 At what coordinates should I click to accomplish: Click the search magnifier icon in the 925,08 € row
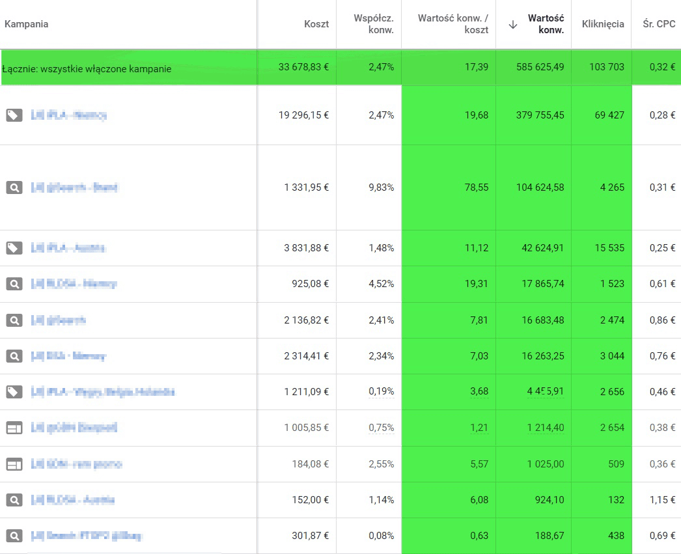pos(14,284)
